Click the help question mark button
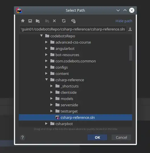150x153 pixels. pyautogui.click(x=22, y=137)
